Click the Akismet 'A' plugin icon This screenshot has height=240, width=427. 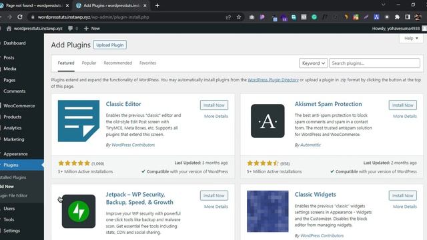(268, 121)
